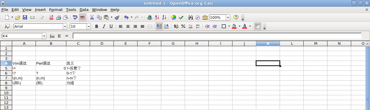Set top-to-bottom text direction
The height and width of the screenshot is (110, 370).
(x=166, y=27)
